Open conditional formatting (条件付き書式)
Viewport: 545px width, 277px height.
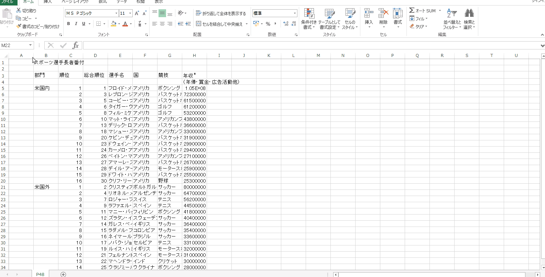(309, 19)
